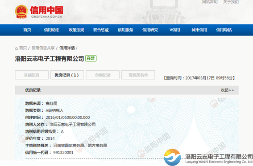Viewport: 253px width, 166px height.
Task: Click the Luoyang Yunzhi company logo icon
Action: (172, 157)
